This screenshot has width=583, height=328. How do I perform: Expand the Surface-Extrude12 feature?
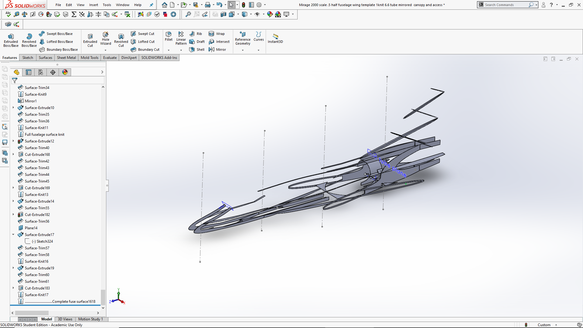(13, 141)
